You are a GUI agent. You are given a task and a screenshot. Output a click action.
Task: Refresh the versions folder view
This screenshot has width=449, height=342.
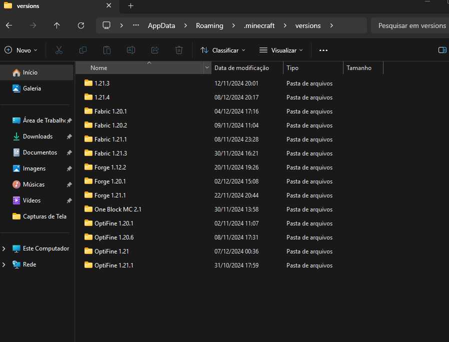pyautogui.click(x=81, y=25)
